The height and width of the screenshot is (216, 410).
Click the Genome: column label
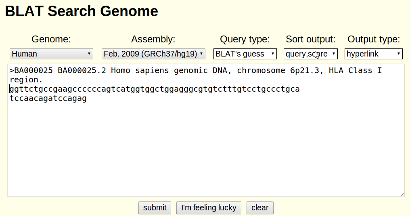point(51,39)
